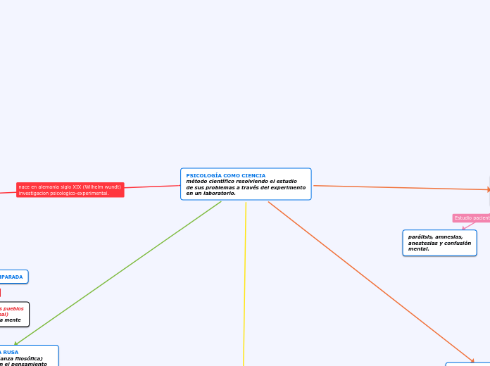Viewport: 490px width, 366px height.
Task: Select the 'parálisis, amnesias, anestesias' node
Action: pyautogui.click(x=440, y=243)
